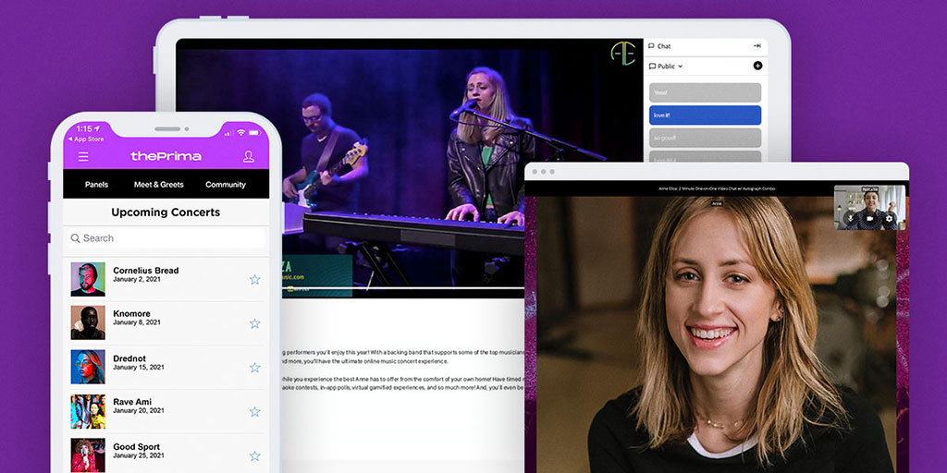Viewport: 947px width, 473px height.
Task: Open the user profile icon in thePrima
Action: point(248,157)
